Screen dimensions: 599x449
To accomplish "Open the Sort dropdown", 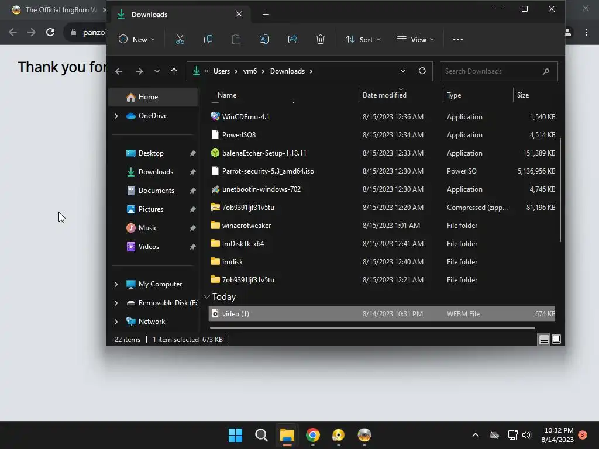I will (363, 39).
